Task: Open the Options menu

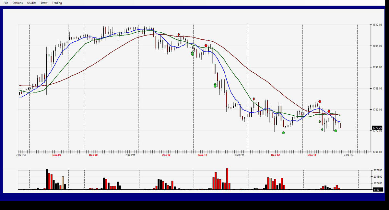Action: [18, 3]
